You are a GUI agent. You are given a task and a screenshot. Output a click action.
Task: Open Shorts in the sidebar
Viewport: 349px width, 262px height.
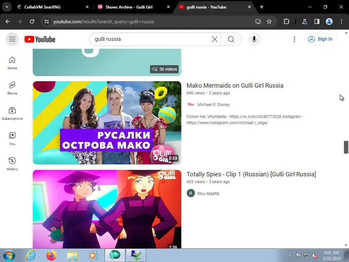click(x=12, y=88)
